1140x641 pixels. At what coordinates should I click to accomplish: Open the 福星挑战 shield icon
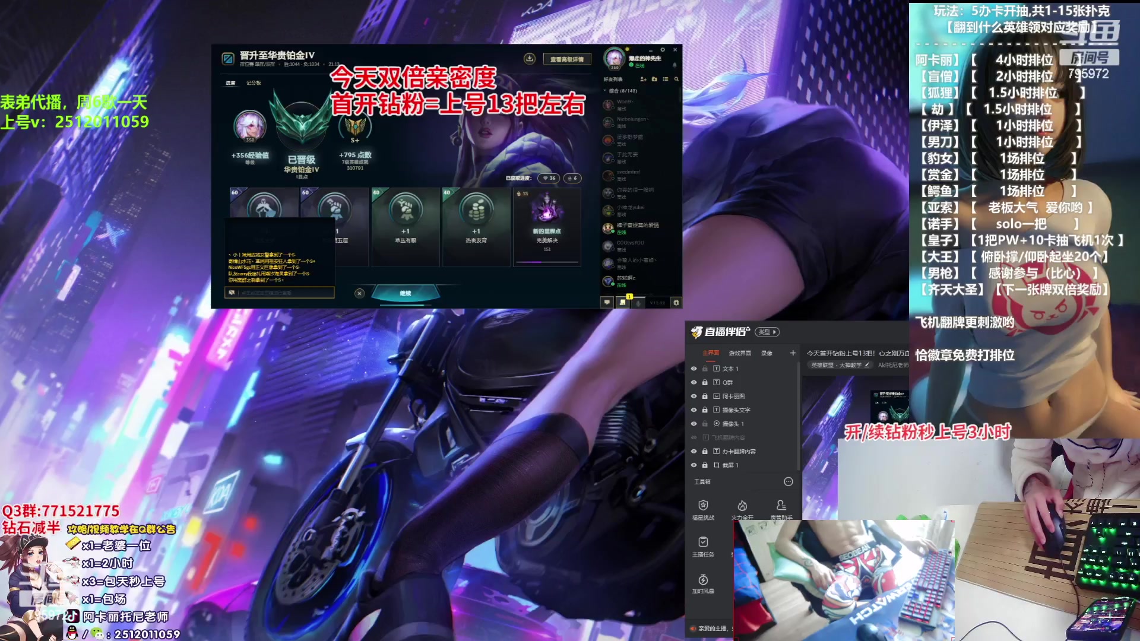pyautogui.click(x=703, y=506)
